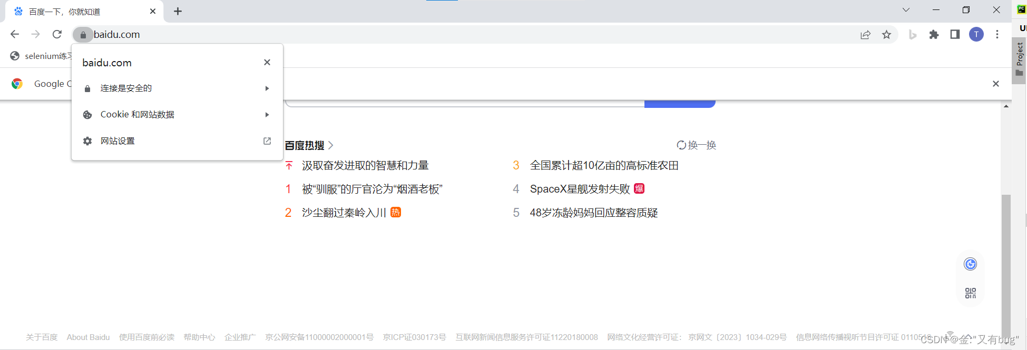Open 使用百度前必读 footer link

point(146,337)
